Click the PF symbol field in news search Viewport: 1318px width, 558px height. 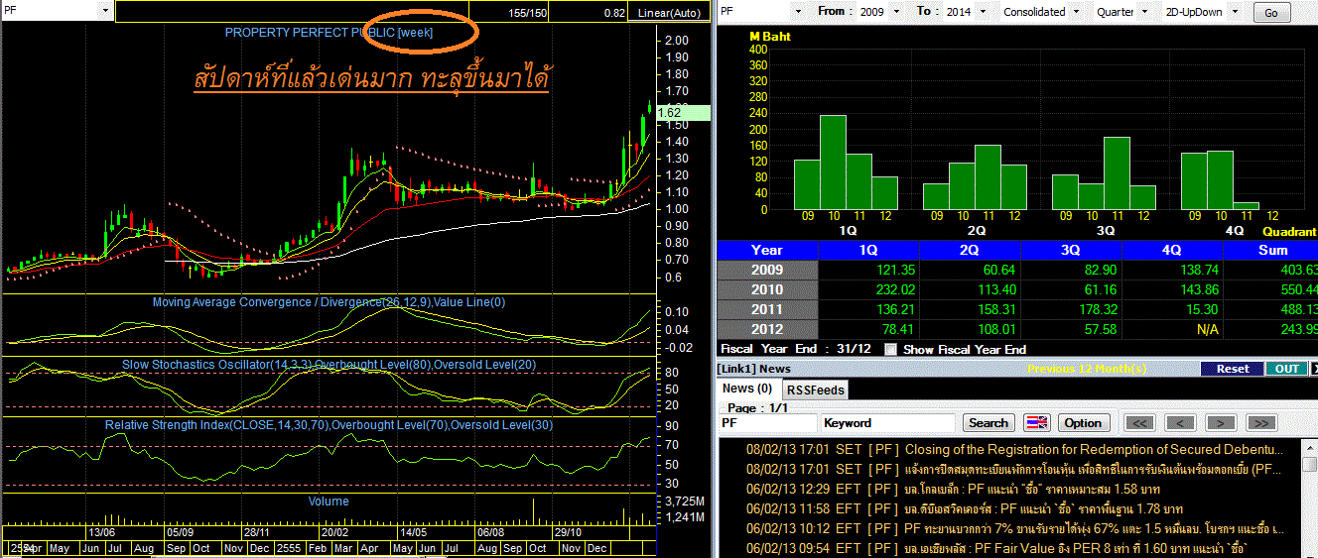(x=767, y=423)
